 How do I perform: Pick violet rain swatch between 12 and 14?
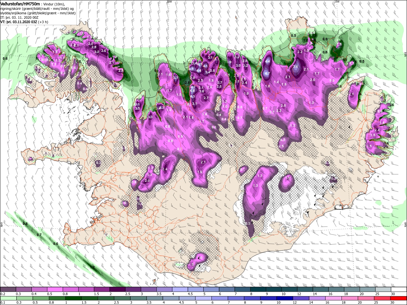coord(300,298)
